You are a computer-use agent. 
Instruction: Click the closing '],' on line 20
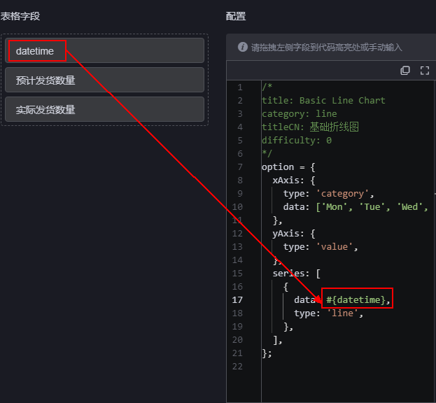pyautogui.click(x=278, y=340)
